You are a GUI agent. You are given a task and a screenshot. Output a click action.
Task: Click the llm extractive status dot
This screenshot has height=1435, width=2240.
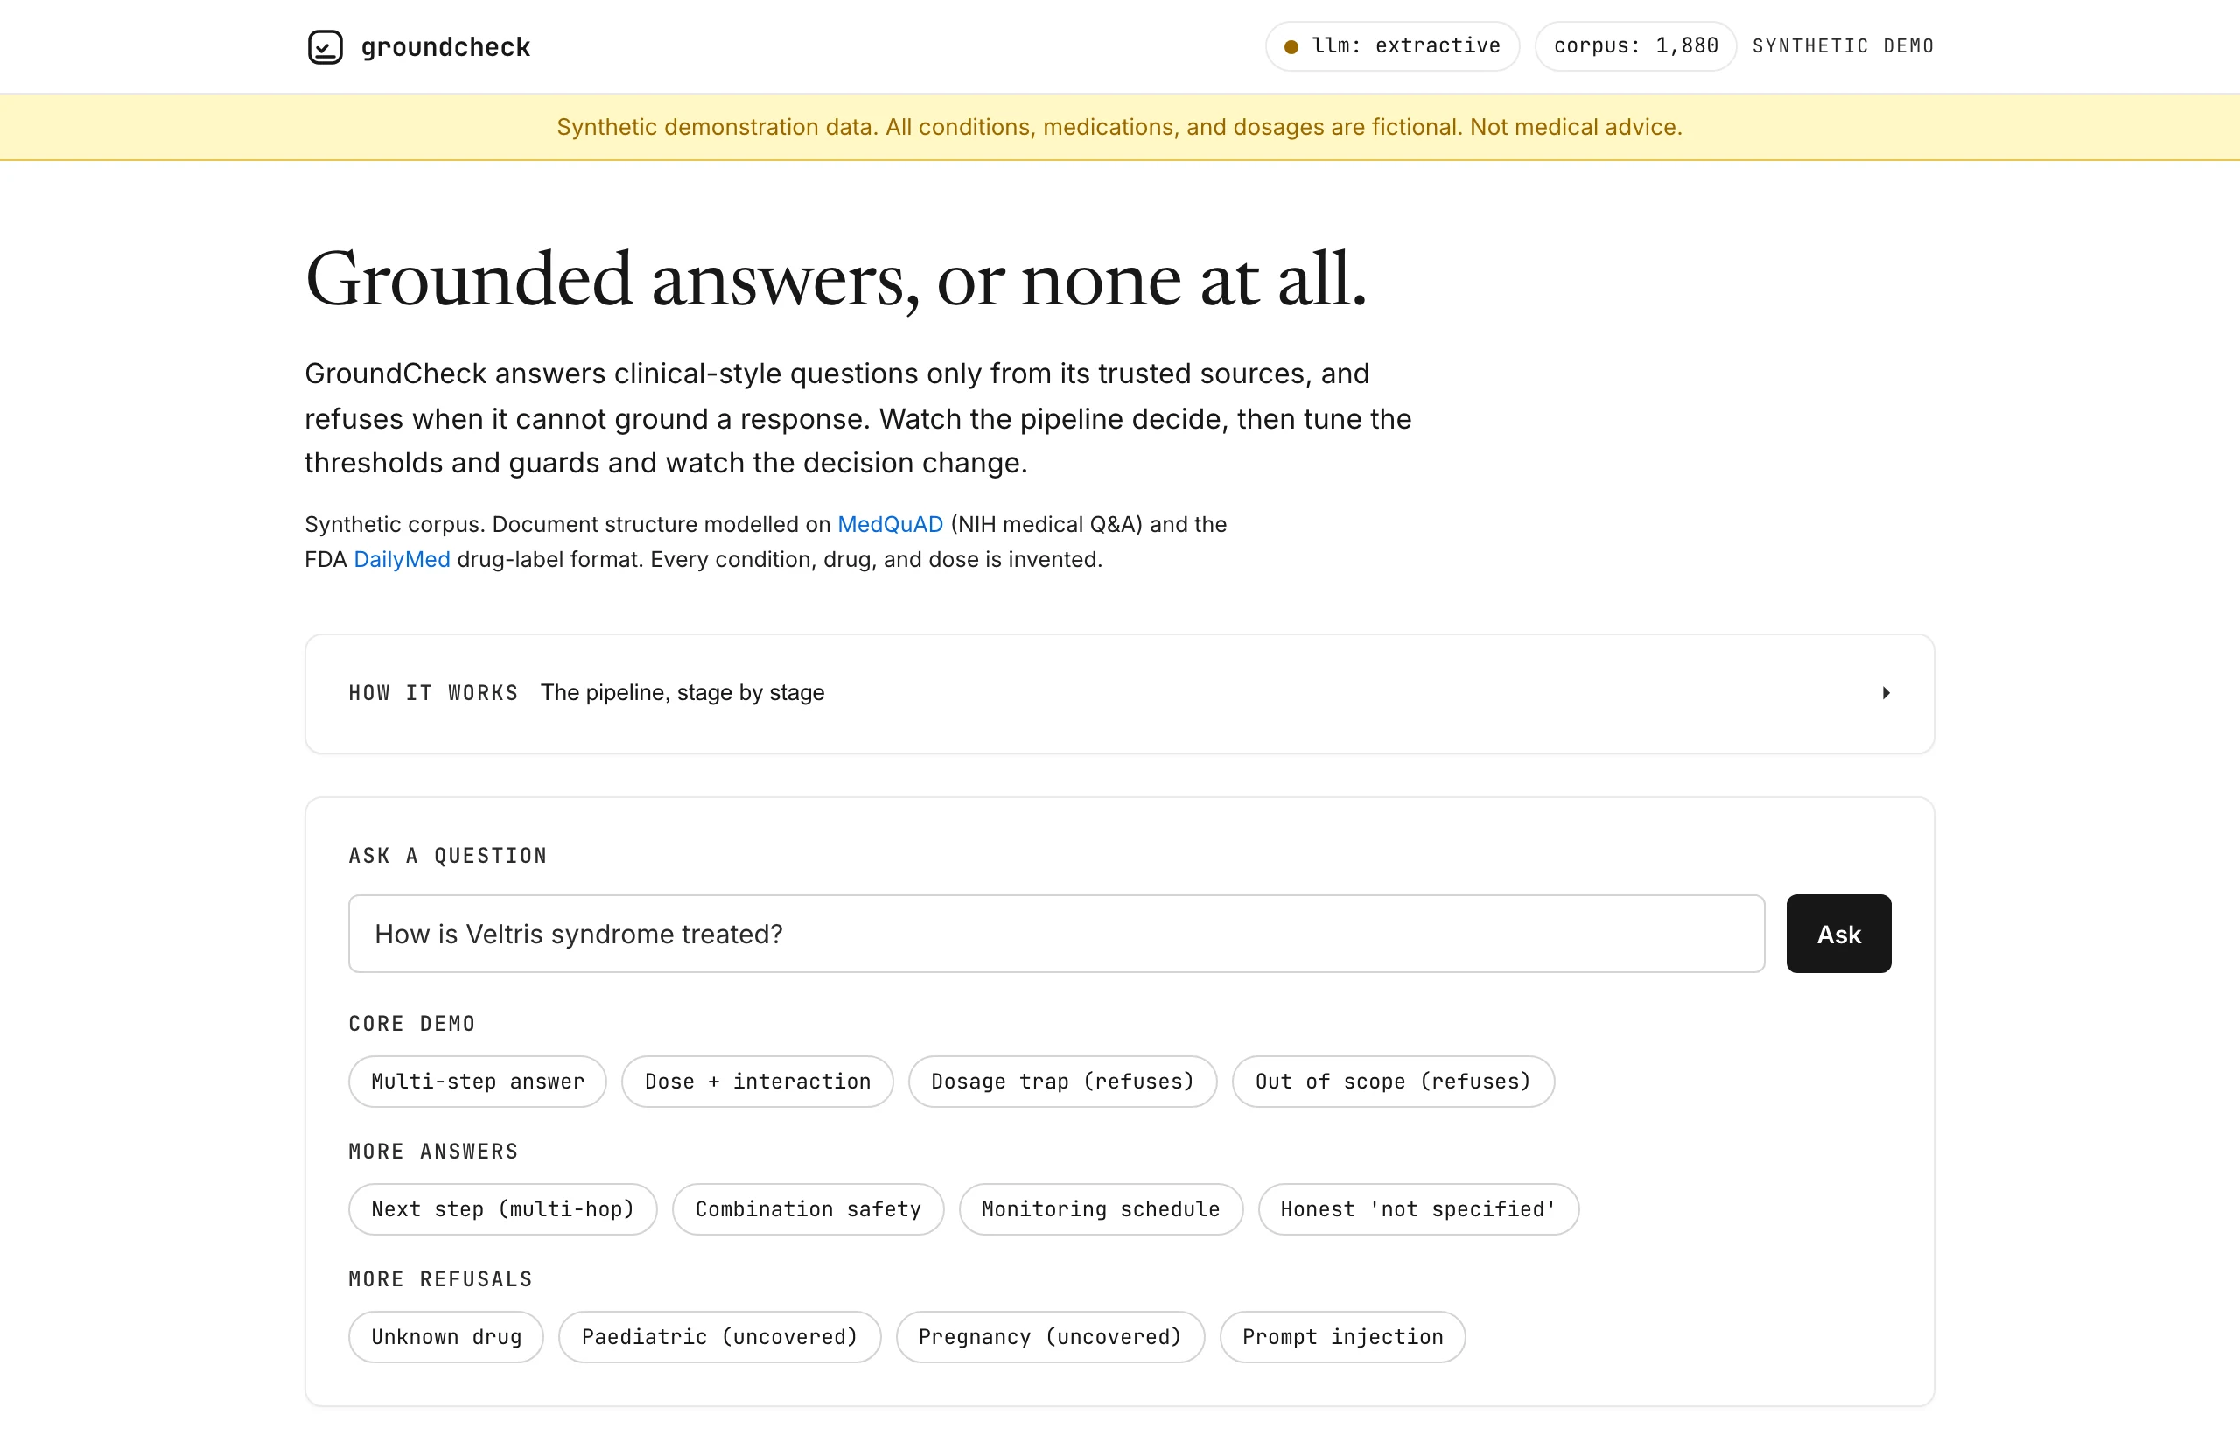click(1291, 46)
